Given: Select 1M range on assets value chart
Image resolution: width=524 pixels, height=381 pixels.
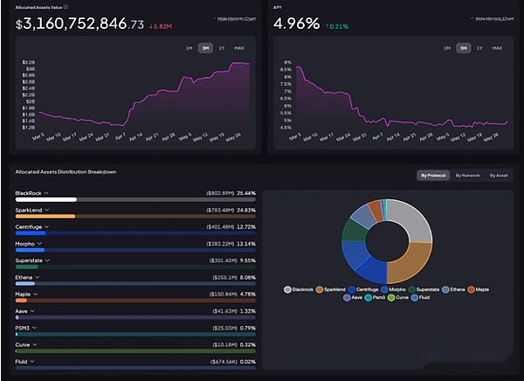Looking at the screenshot, I should coord(190,48).
